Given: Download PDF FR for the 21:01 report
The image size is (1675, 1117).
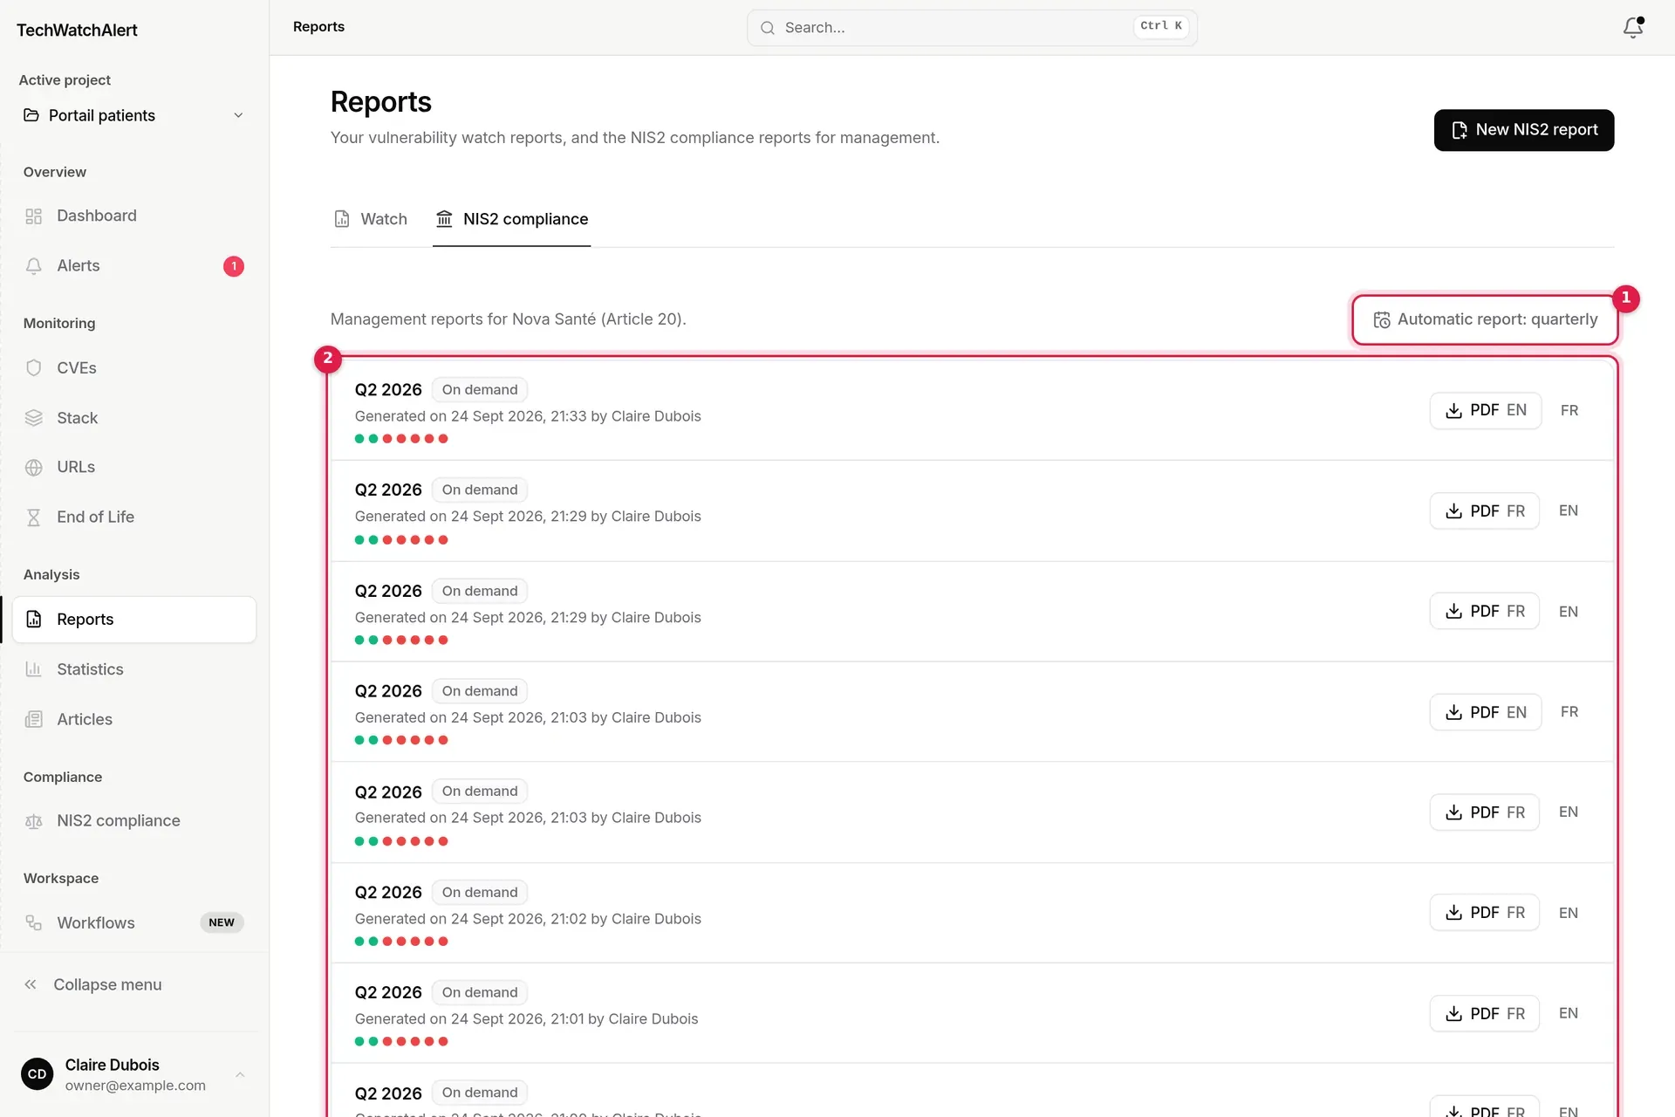Looking at the screenshot, I should 1484,1013.
